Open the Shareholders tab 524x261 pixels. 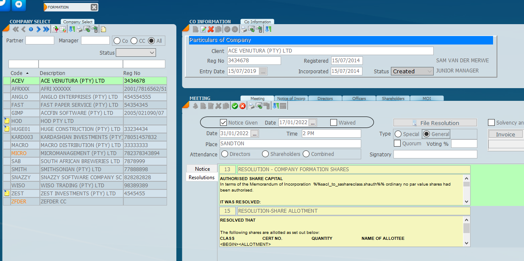393,98
